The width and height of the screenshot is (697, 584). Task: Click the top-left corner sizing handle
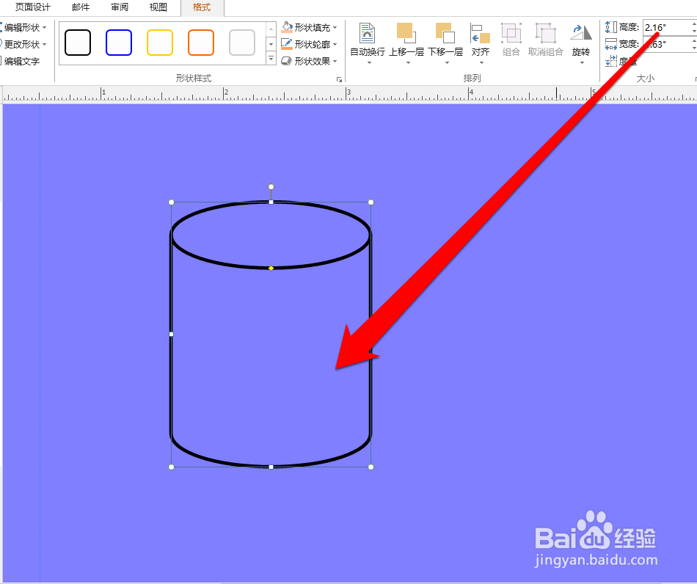(172, 202)
